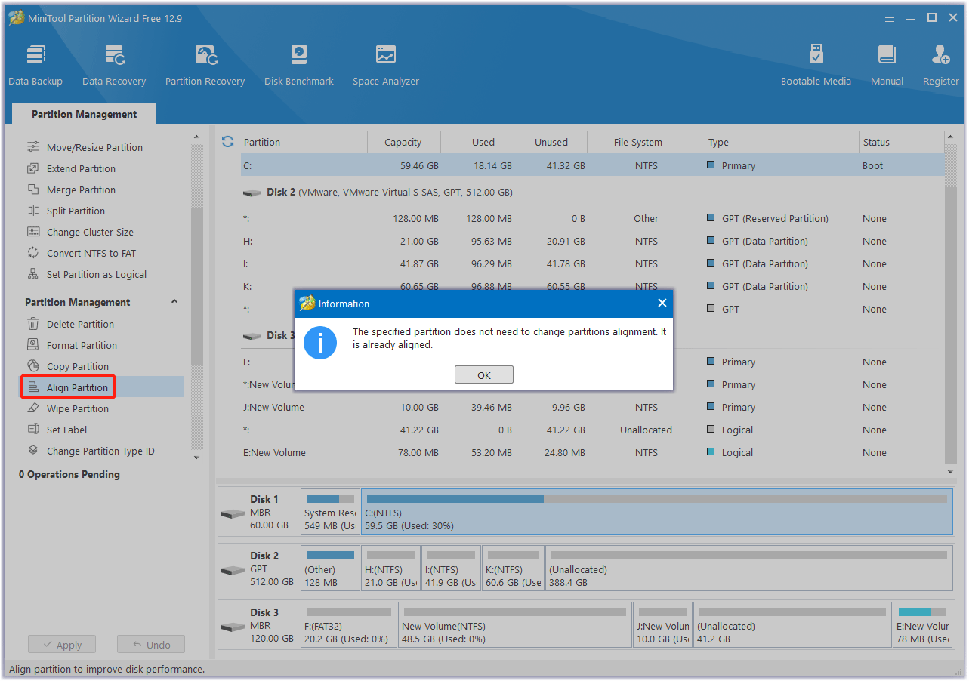The height and width of the screenshot is (681, 969).
Task: Open Data Backup tool
Action: pyautogui.click(x=35, y=66)
